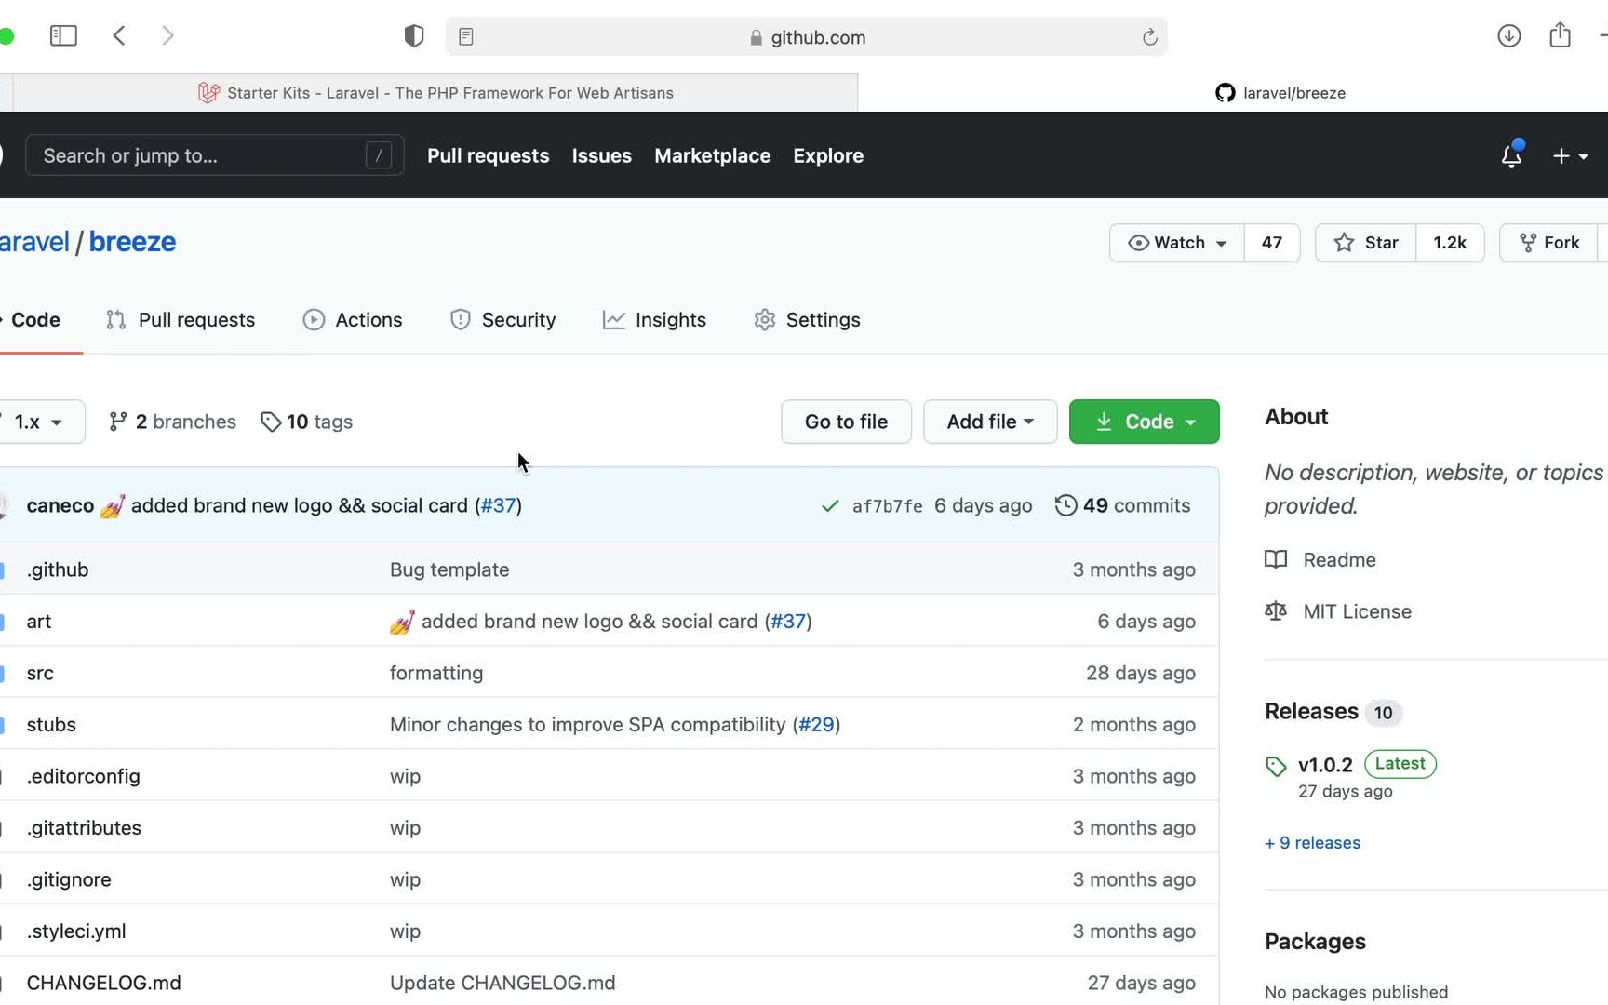
Task: Open the .editorconfig file
Action: tap(84, 776)
